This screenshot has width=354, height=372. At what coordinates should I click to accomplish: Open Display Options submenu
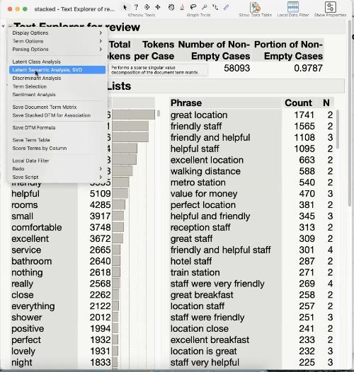tap(57, 33)
